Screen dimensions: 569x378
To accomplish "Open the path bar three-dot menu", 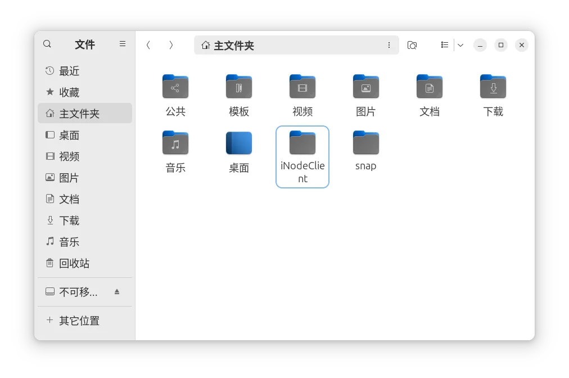I will point(389,45).
